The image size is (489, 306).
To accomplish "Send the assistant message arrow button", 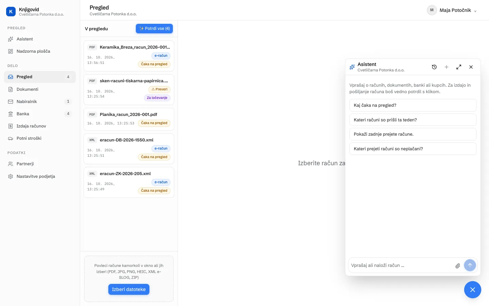I will click(x=470, y=265).
